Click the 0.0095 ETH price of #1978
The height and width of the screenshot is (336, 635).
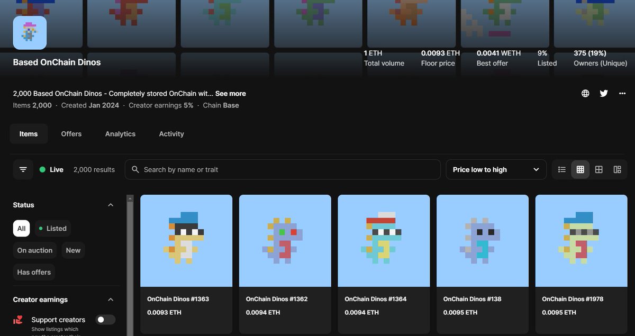(559, 312)
